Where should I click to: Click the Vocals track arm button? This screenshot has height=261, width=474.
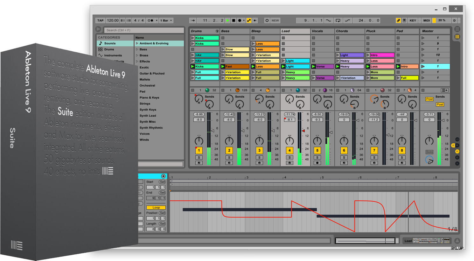tap(317, 163)
